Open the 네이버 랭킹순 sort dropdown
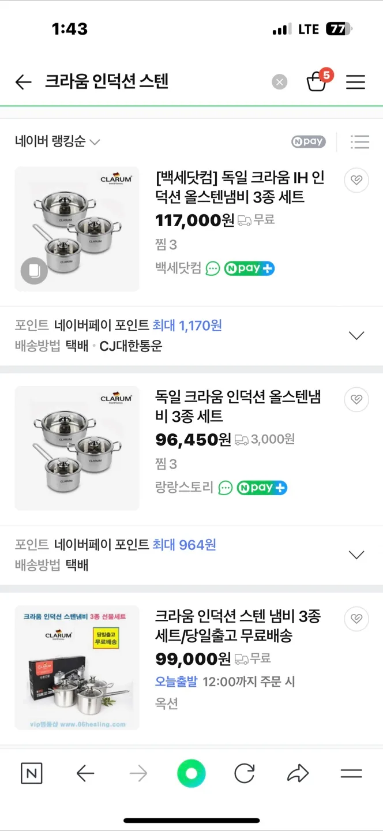The height and width of the screenshot is (831, 383). tap(57, 141)
